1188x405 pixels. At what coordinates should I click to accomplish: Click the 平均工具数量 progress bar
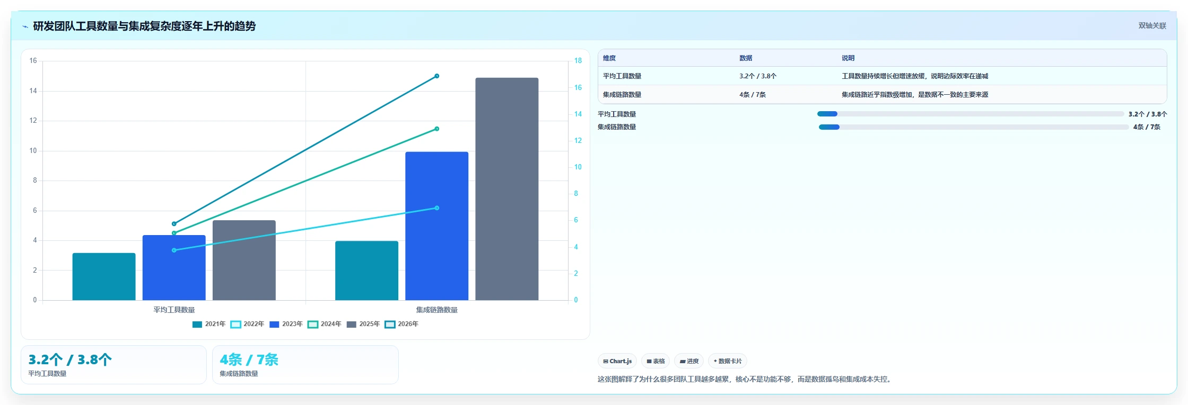pos(971,114)
